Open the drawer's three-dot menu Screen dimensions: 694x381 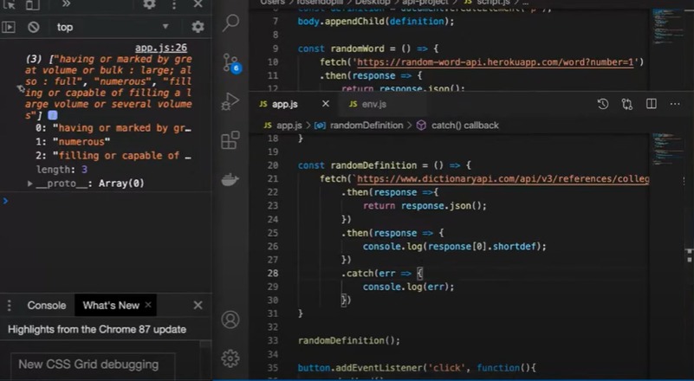pyautogui.click(x=9, y=306)
